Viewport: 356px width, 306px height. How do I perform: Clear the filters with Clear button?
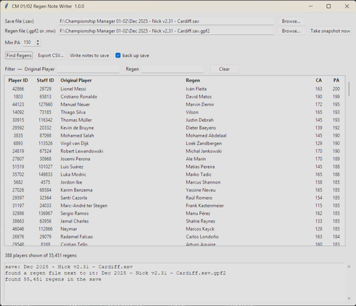224,69
